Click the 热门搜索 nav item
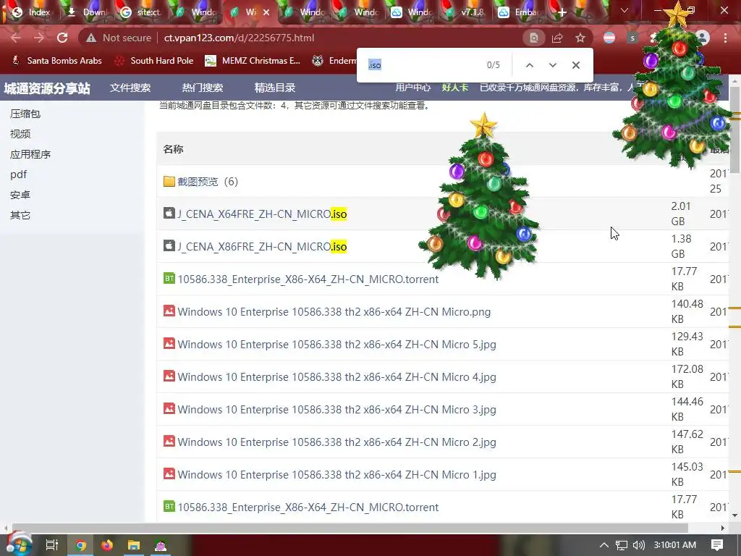 pos(203,88)
